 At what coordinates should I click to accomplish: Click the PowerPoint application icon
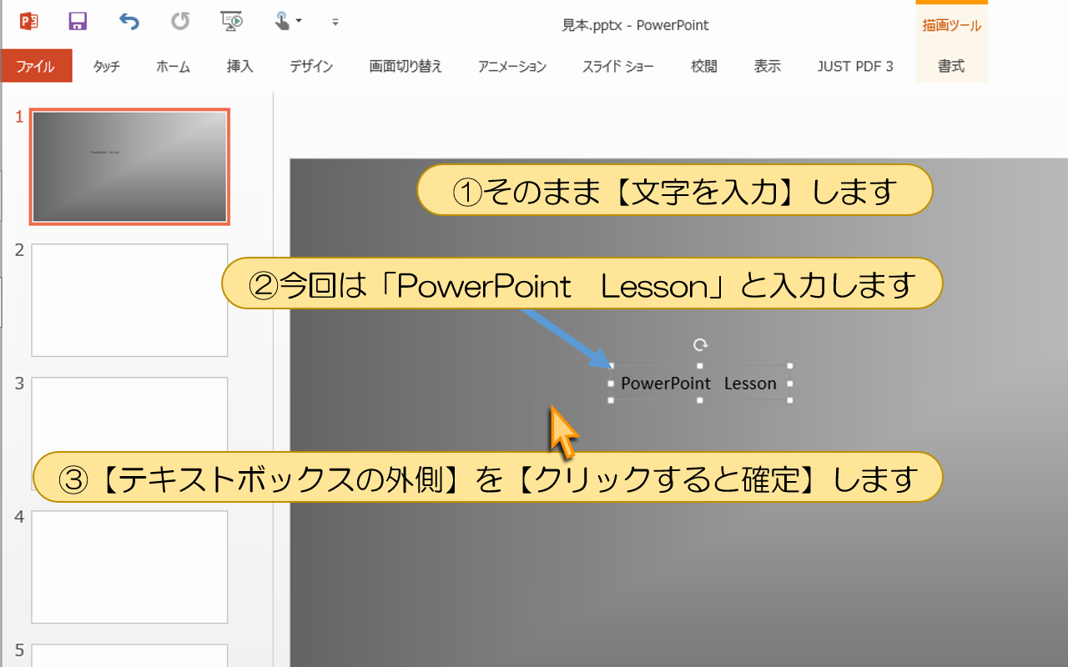pyautogui.click(x=29, y=21)
